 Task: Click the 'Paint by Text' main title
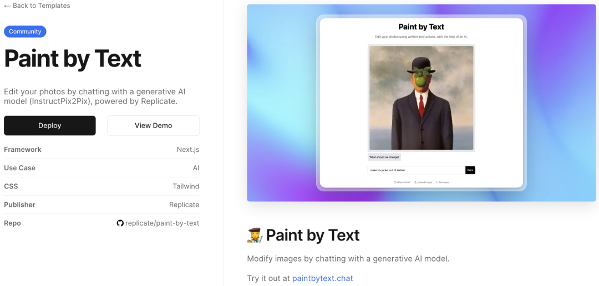pyautogui.click(x=73, y=58)
